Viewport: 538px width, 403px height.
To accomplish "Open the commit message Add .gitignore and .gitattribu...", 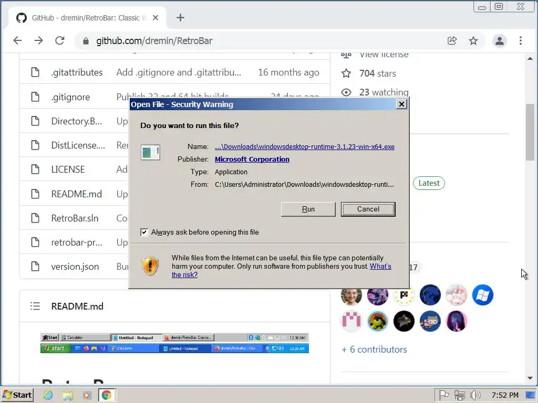I will [x=179, y=72].
